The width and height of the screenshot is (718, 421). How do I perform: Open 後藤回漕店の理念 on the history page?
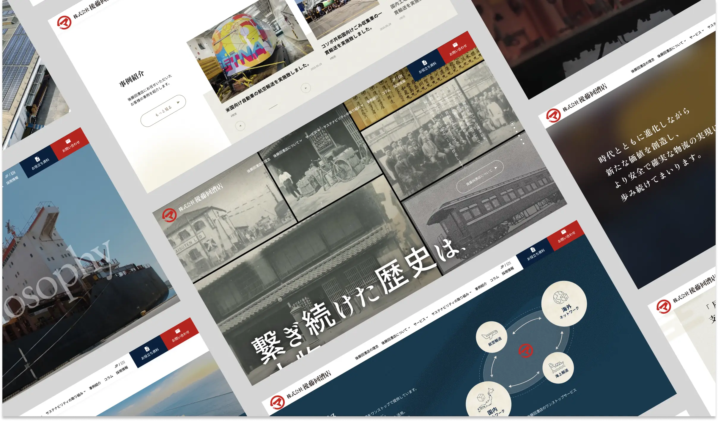[259, 165]
